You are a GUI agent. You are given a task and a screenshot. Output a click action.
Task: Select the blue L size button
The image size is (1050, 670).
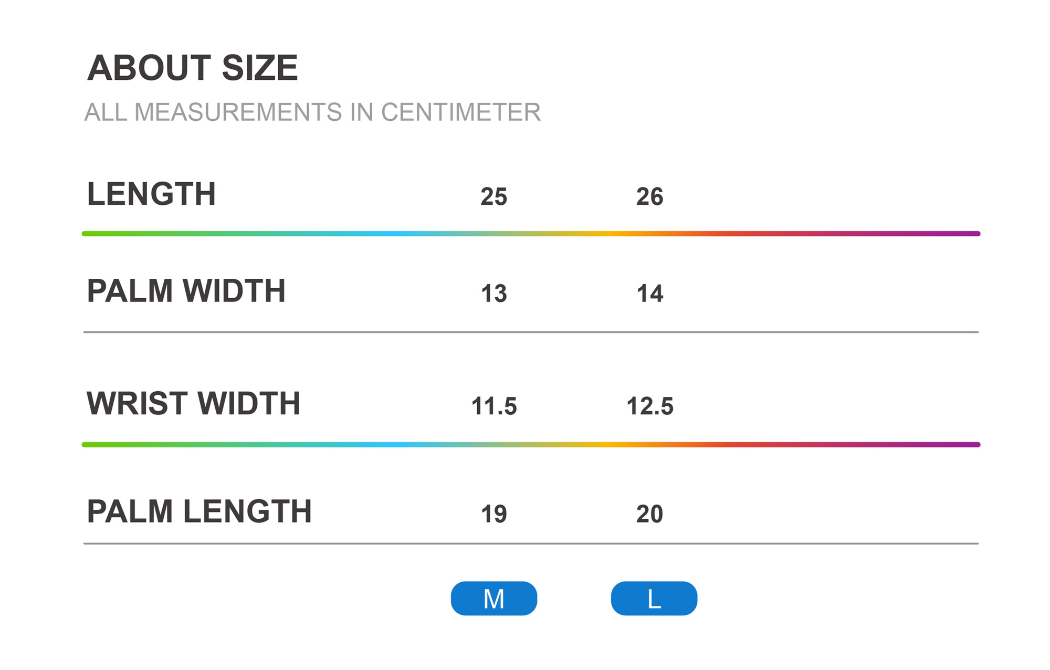tap(654, 598)
